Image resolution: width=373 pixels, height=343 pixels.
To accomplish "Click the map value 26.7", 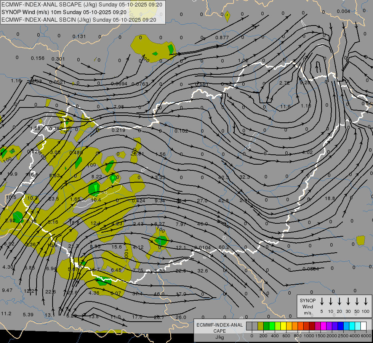I will tap(159, 317).
